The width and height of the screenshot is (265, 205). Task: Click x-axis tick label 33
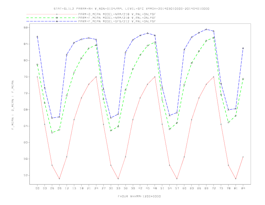click(x=118, y=188)
